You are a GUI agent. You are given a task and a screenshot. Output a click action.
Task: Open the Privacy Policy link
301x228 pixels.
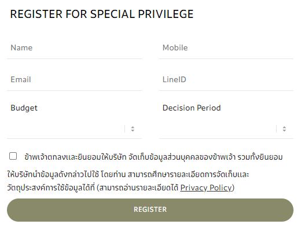pos(205,187)
